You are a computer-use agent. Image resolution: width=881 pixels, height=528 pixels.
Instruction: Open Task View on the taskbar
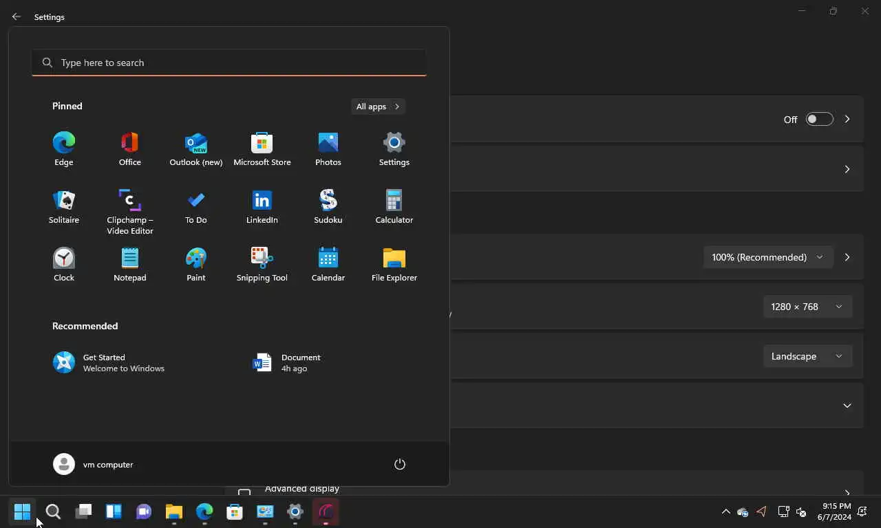pyautogui.click(x=83, y=511)
